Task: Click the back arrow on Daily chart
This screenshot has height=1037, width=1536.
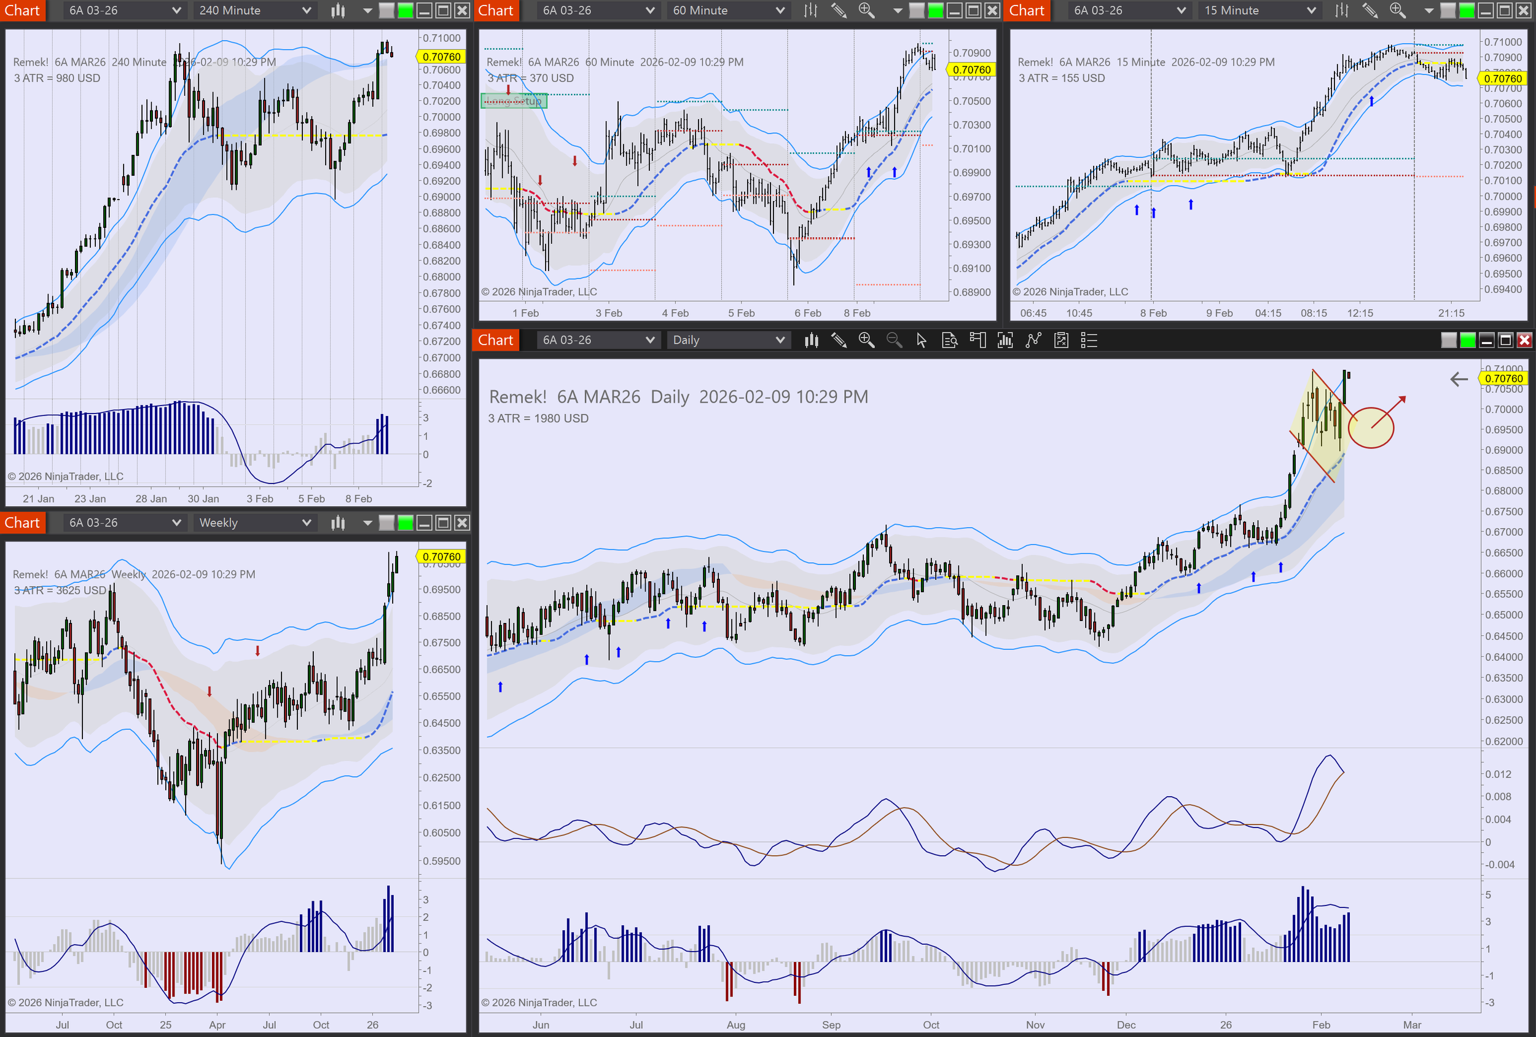Action: coord(1459,380)
